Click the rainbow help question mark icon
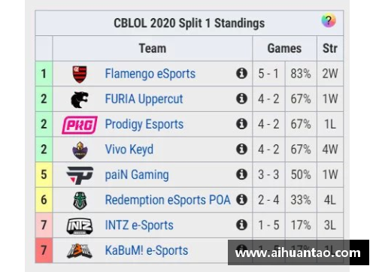This screenshot has width=376, height=272. coord(329,20)
